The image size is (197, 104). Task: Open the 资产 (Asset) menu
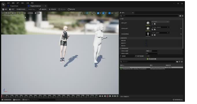18,3
